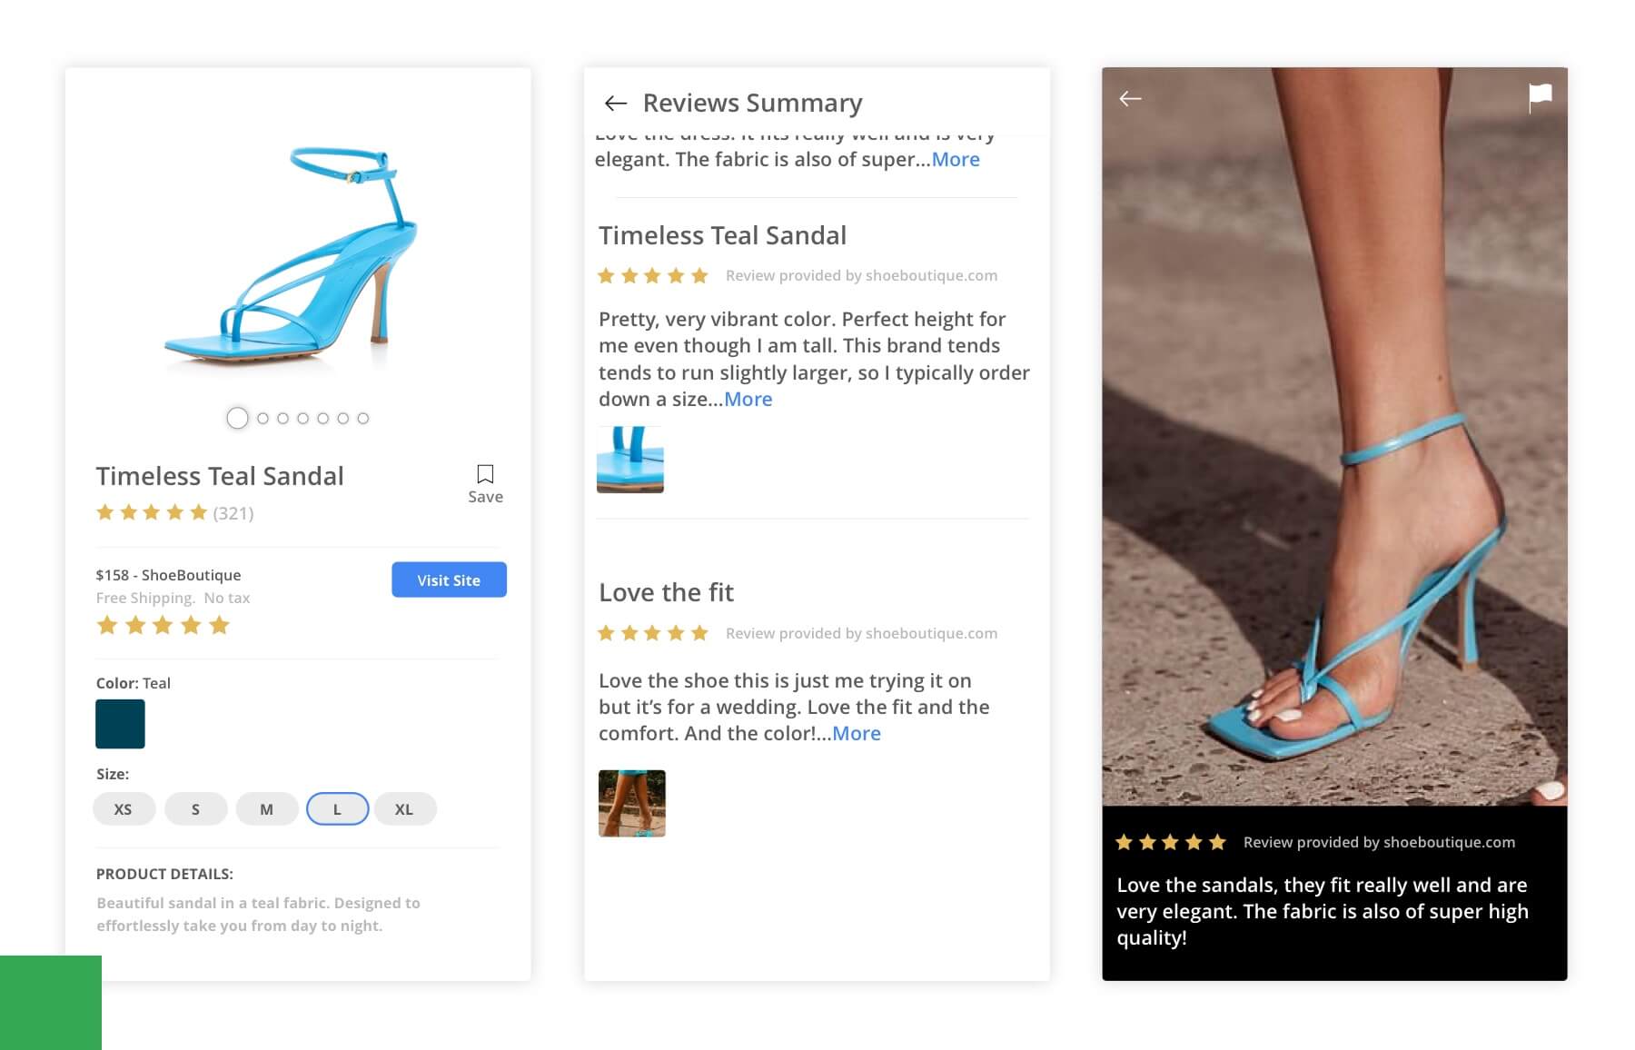Screen dimensions: 1635x1050
Task: Return from the full-screen photo view
Action: pos(1132,98)
